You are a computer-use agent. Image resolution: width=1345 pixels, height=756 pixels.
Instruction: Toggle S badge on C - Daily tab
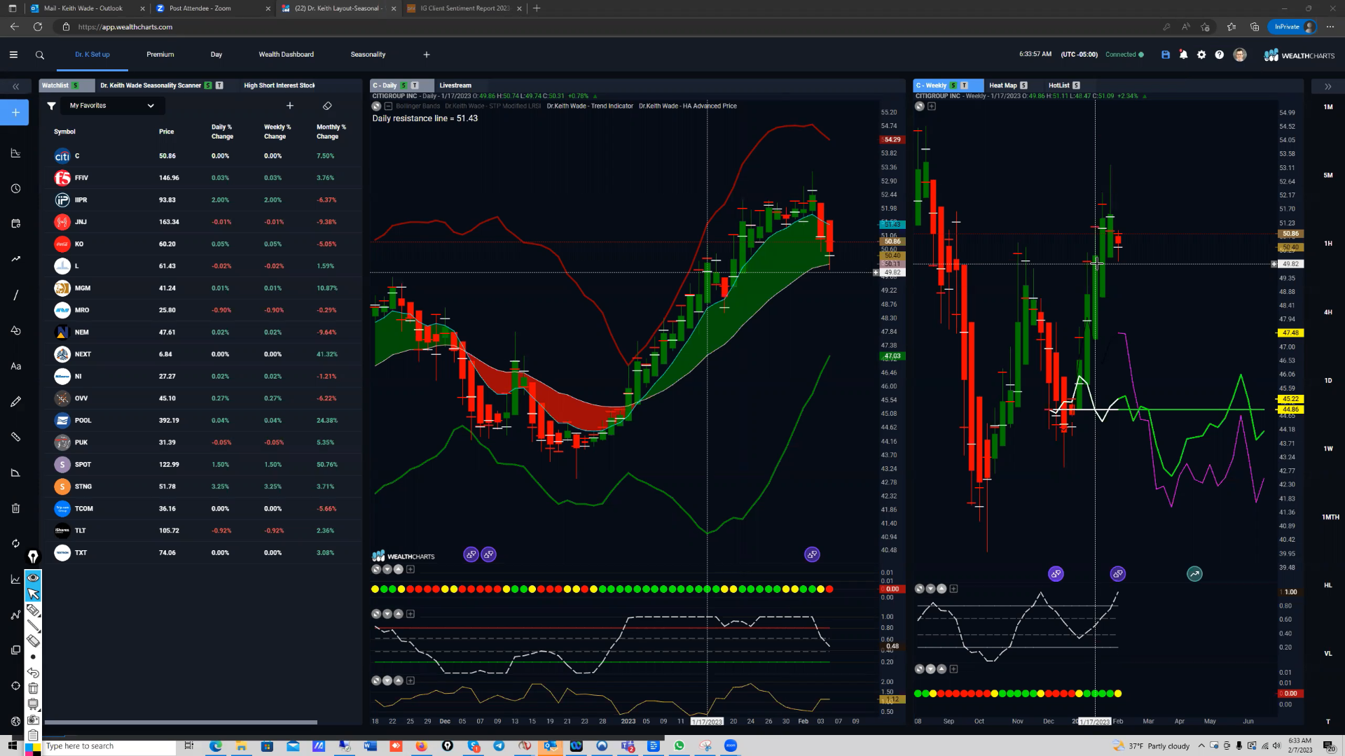pos(403,85)
